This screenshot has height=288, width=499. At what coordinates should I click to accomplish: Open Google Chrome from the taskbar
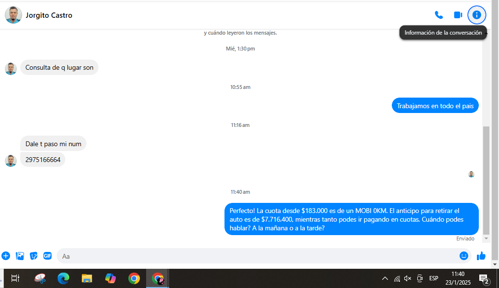pyautogui.click(x=134, y=278)
